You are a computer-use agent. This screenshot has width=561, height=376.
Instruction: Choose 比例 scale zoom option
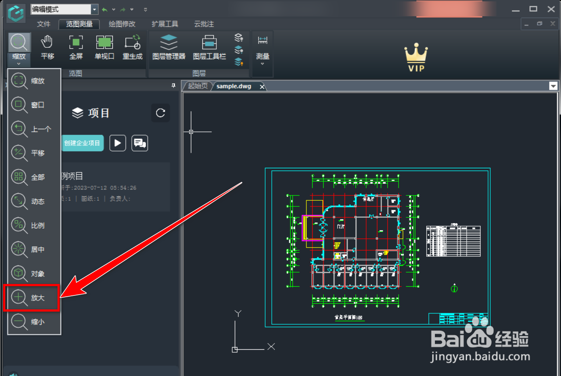(x=34, y=225)
